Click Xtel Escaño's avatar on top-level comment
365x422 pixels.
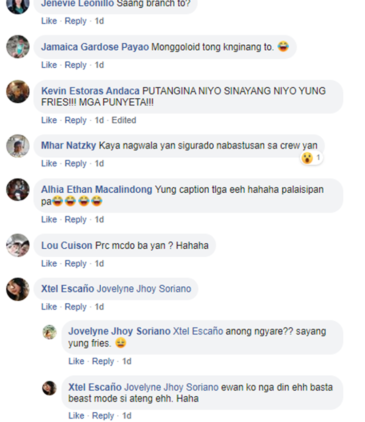[x=18, y=289]
